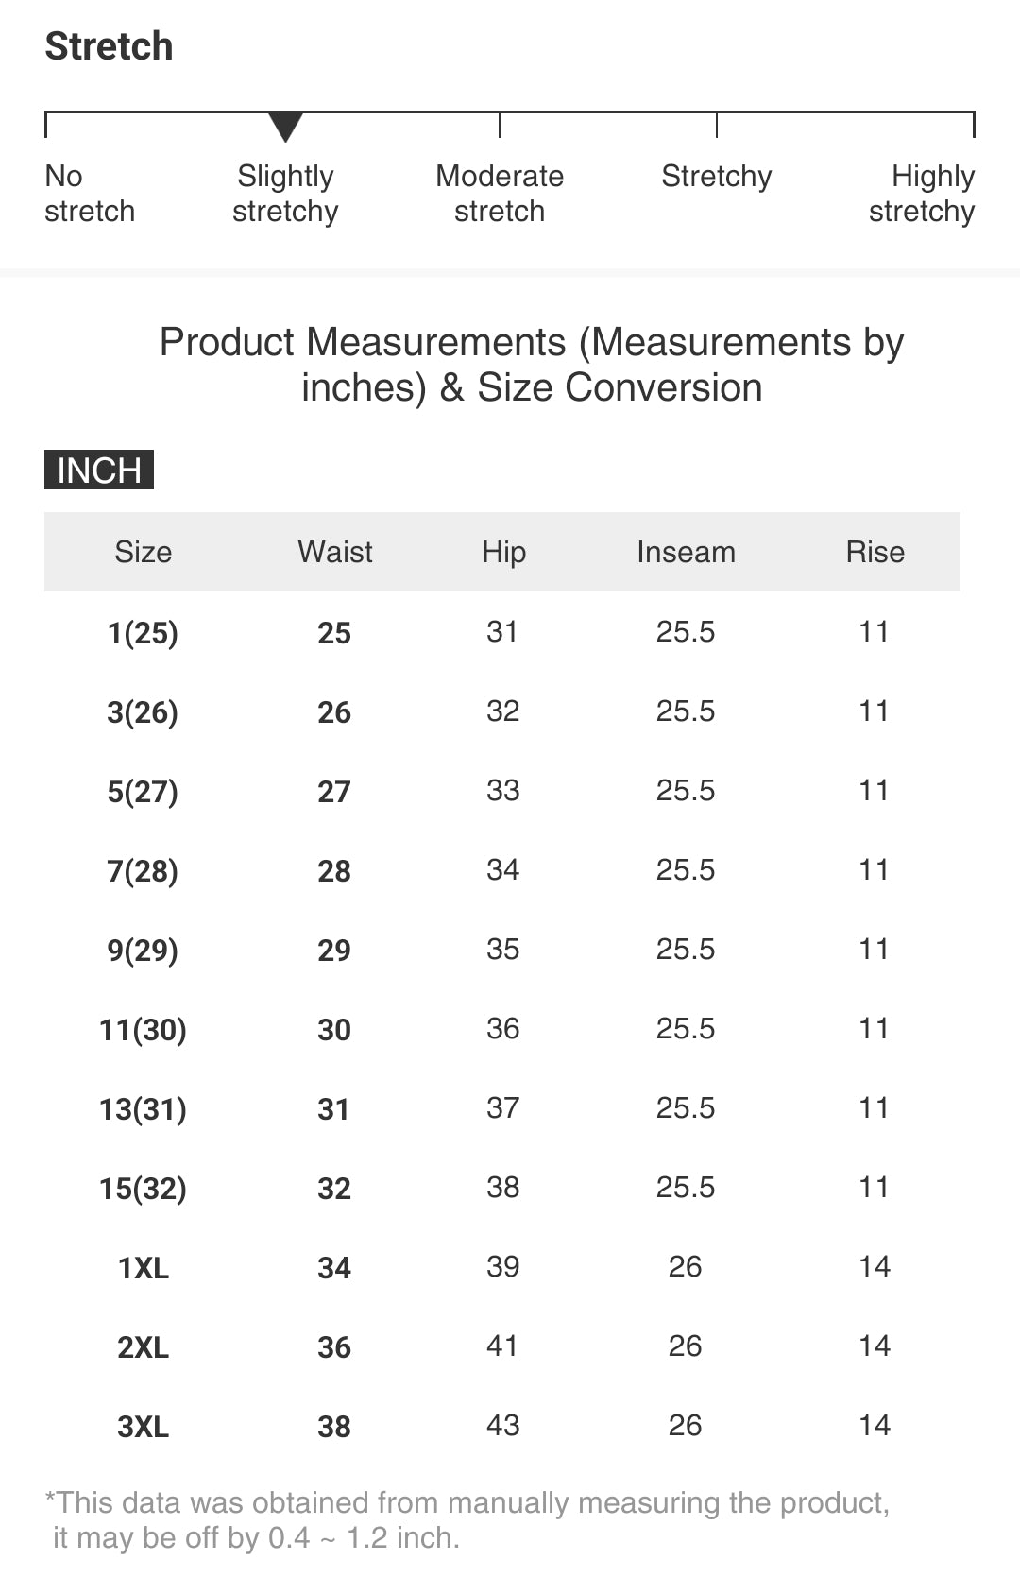Click the Size column header
Screen dimensions: 1020x1577
click(x=143, y=552)
